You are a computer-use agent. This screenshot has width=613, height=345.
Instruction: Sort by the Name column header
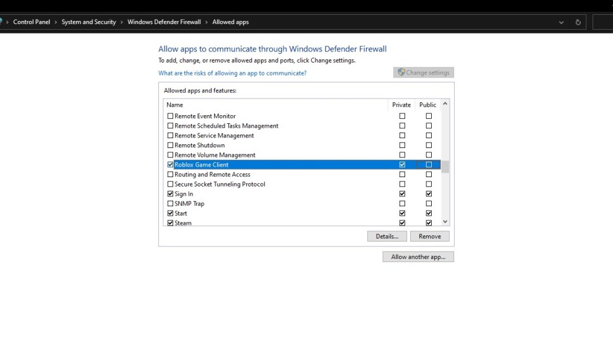[x=175, y=105]
